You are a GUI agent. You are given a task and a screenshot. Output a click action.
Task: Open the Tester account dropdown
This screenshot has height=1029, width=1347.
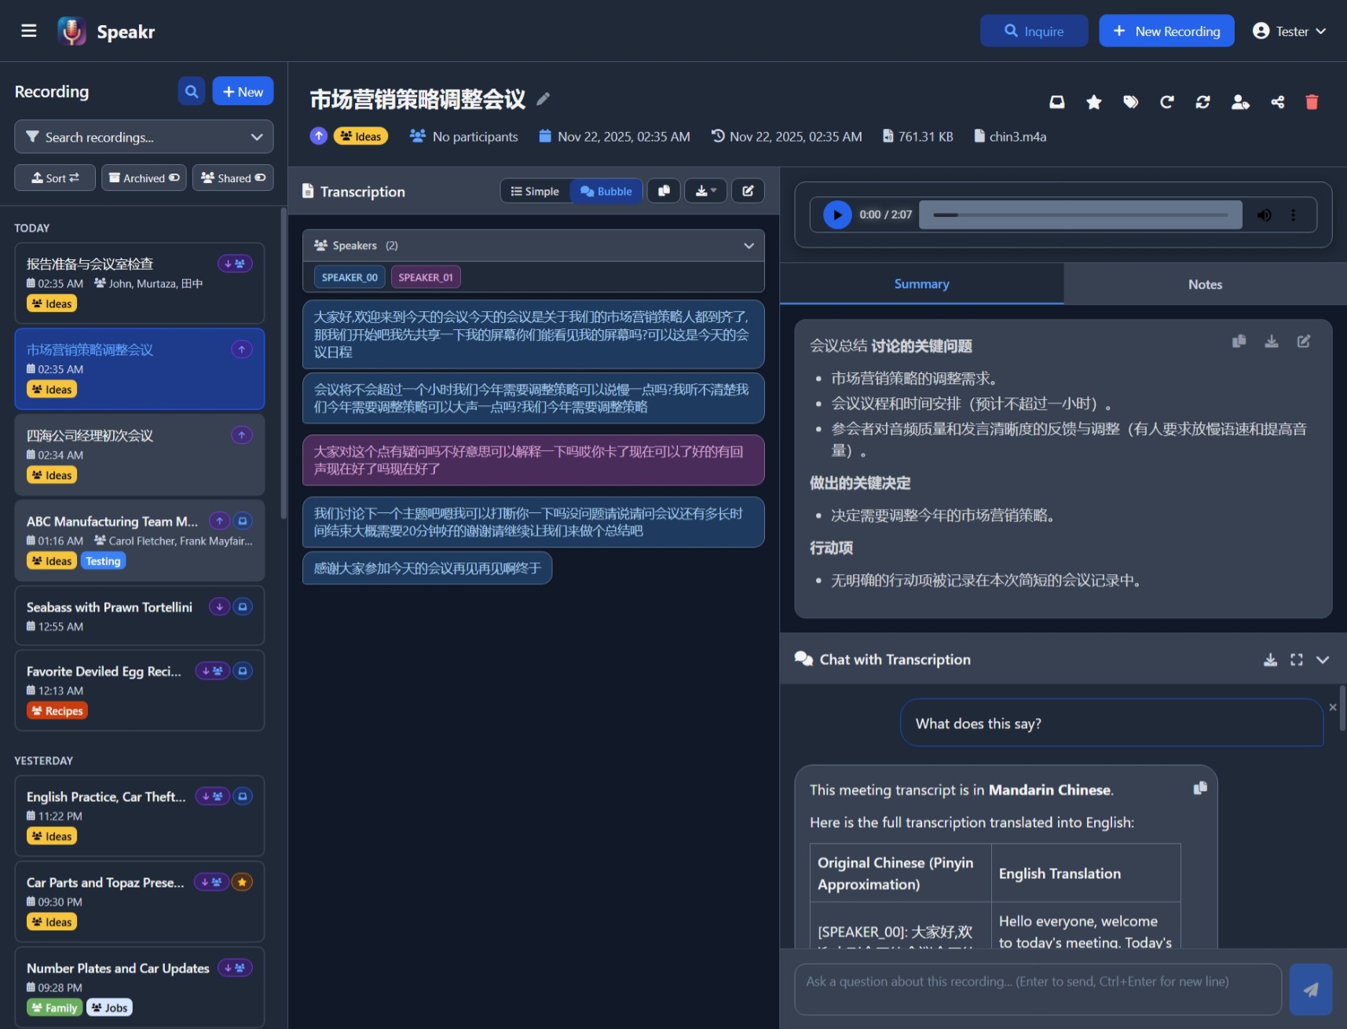tap(1290, 31)
